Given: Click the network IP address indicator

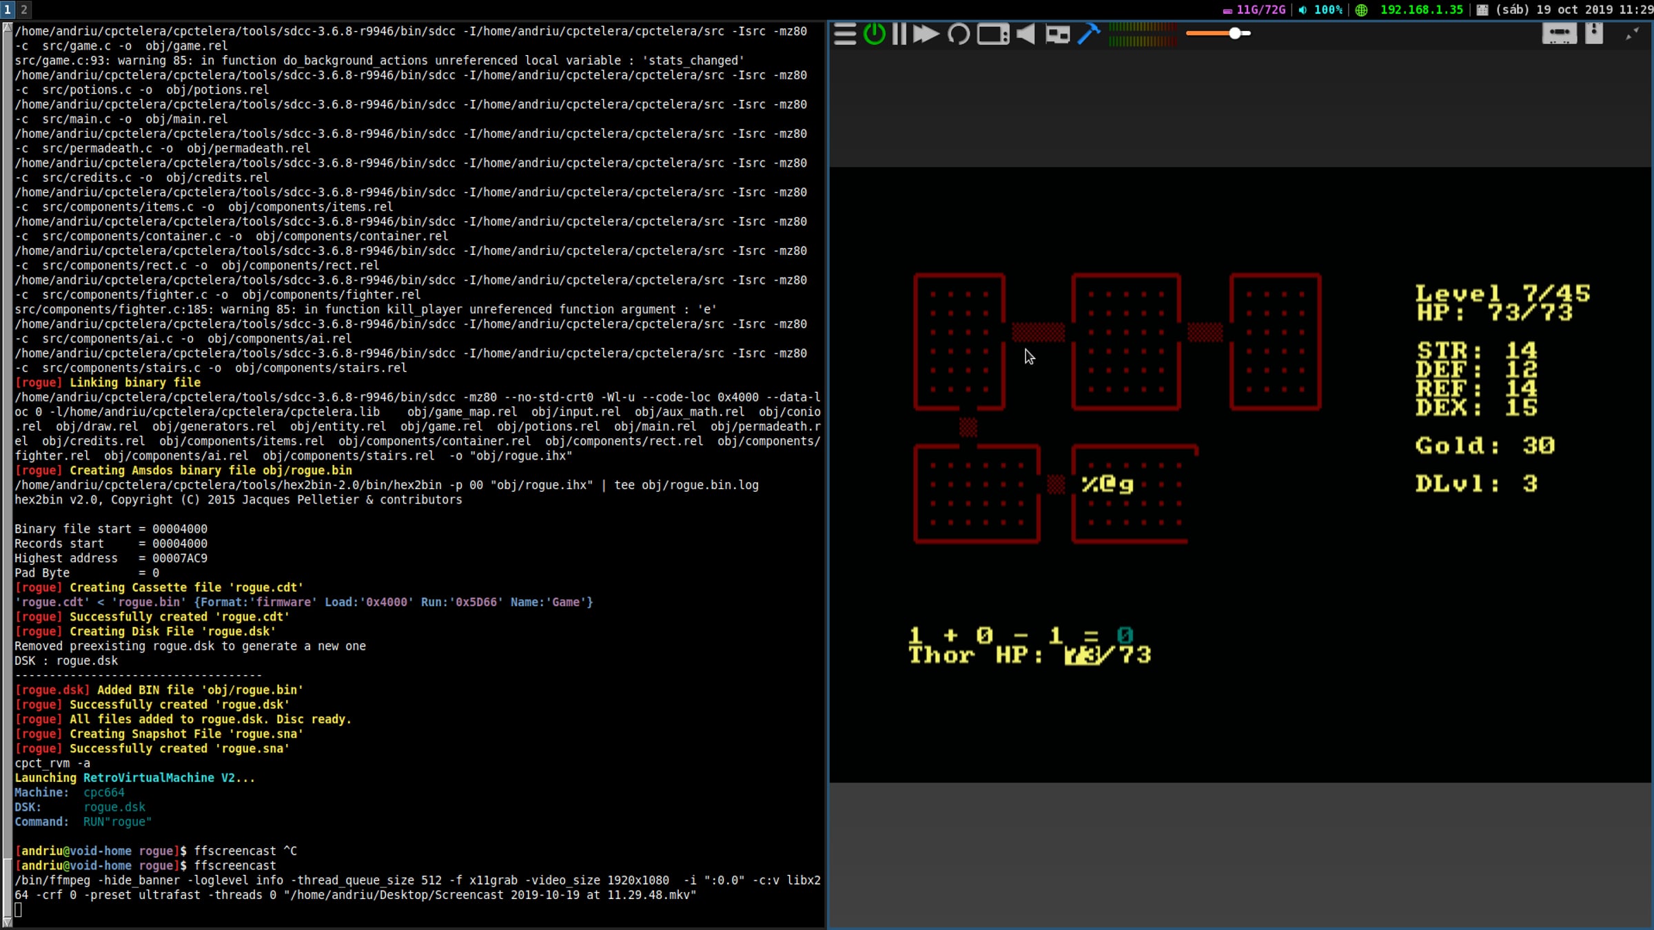Looking at the screenshot, I should click(x=1420, y=10).
